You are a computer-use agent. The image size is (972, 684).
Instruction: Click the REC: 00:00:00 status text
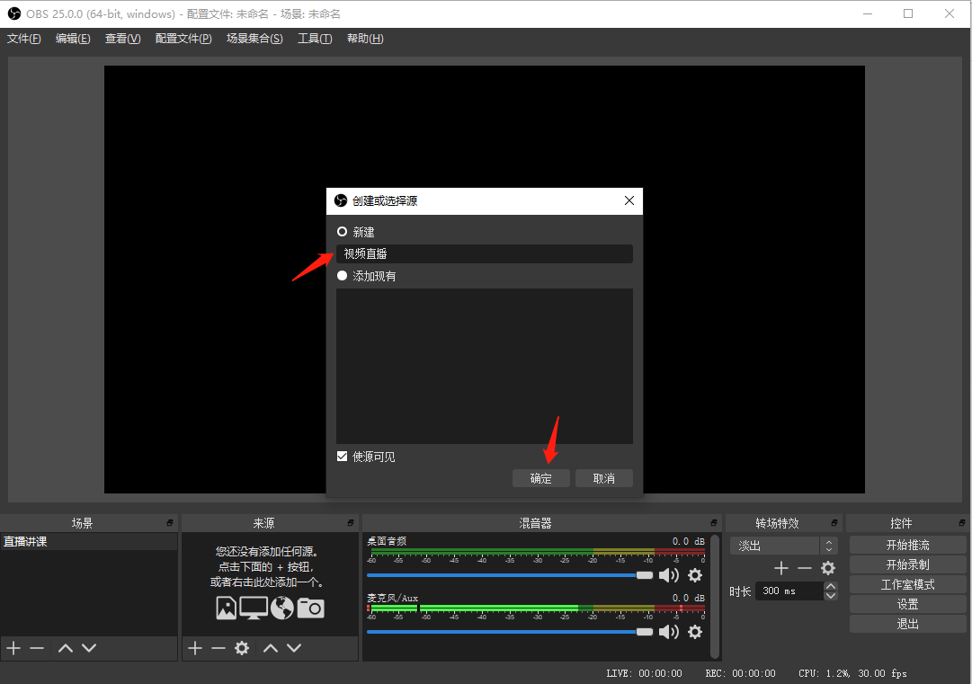click(740, 673)
